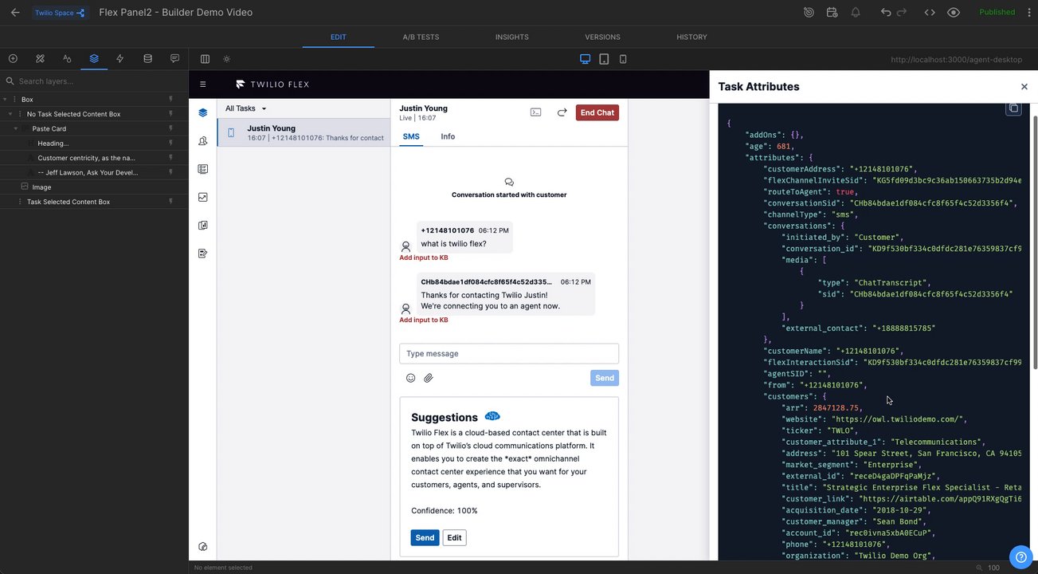Viewport: 1038px width, 574px height.
Task: Open the lightning bolt actions panel
Action: click(120, 59)
